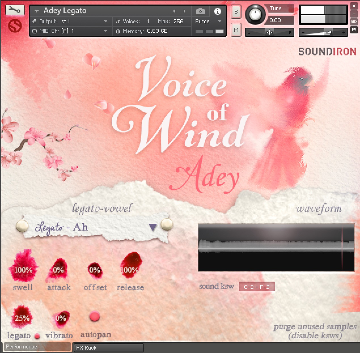360x353 pixels.
Task: Toggle the PV button
Action: (x=354, y=29)
